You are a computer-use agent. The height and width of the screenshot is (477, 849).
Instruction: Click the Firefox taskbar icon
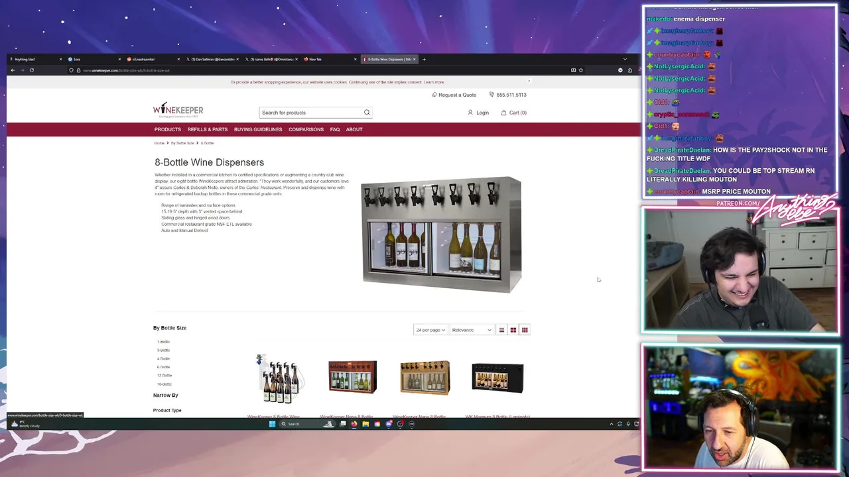[354, 424]
